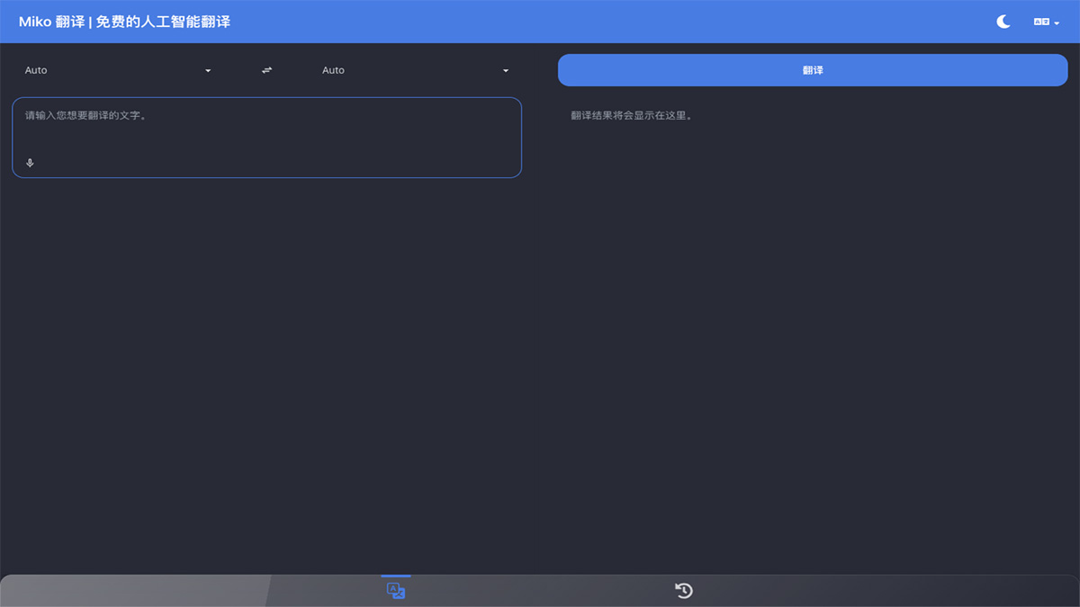Click the moon icon in the navbar
1080x607 pixels.
[x=1003, y=22]
